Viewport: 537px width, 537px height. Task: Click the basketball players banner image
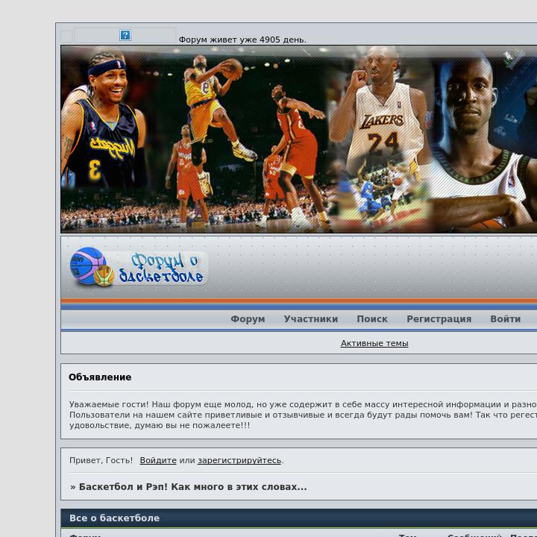(298, 139)
